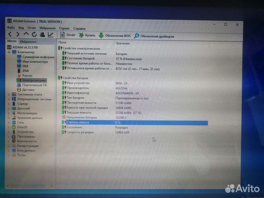This screenshot has height=198, width=264.
Task: Expand the Сеть node
Action: click(9, 122)
